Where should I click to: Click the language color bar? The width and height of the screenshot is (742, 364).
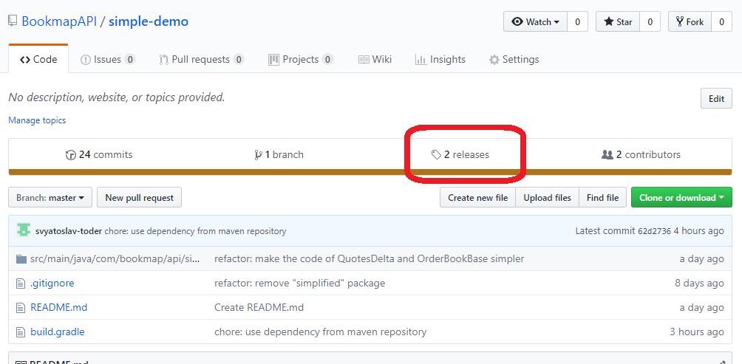point(370,173)
